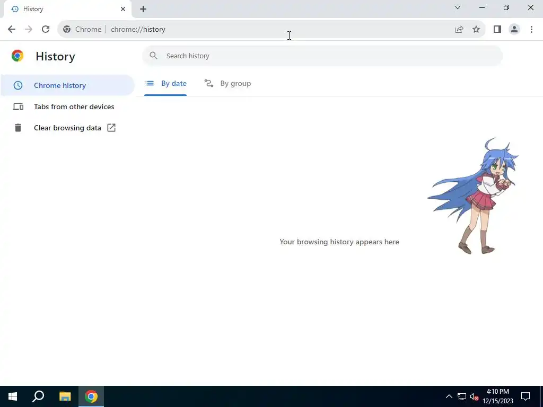Image resolution: width=543 pixels, height=407 pixels.
Task: Click the Chrome taskbar icon
Action: click(91, 396)
